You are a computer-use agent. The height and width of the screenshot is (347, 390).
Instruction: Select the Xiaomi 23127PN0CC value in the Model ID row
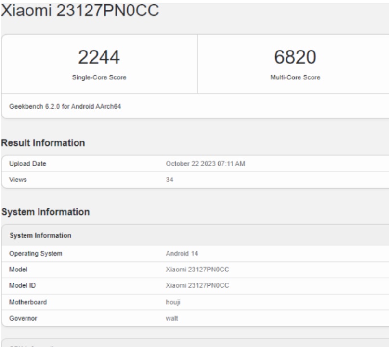(197, 285)
